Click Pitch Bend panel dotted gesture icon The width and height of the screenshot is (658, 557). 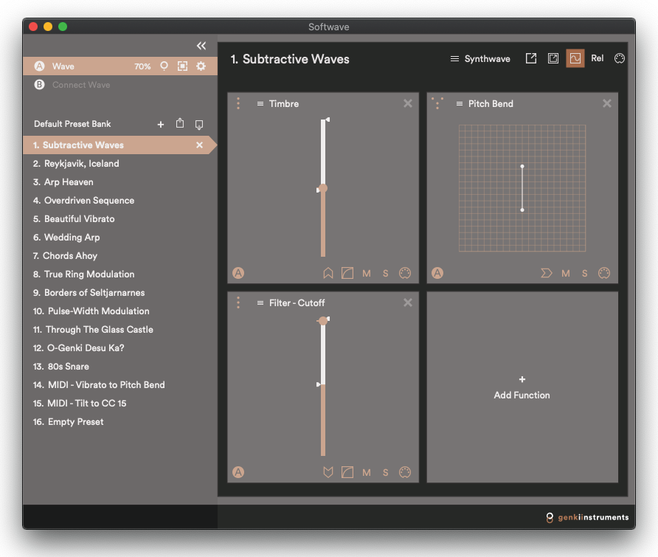437,103
